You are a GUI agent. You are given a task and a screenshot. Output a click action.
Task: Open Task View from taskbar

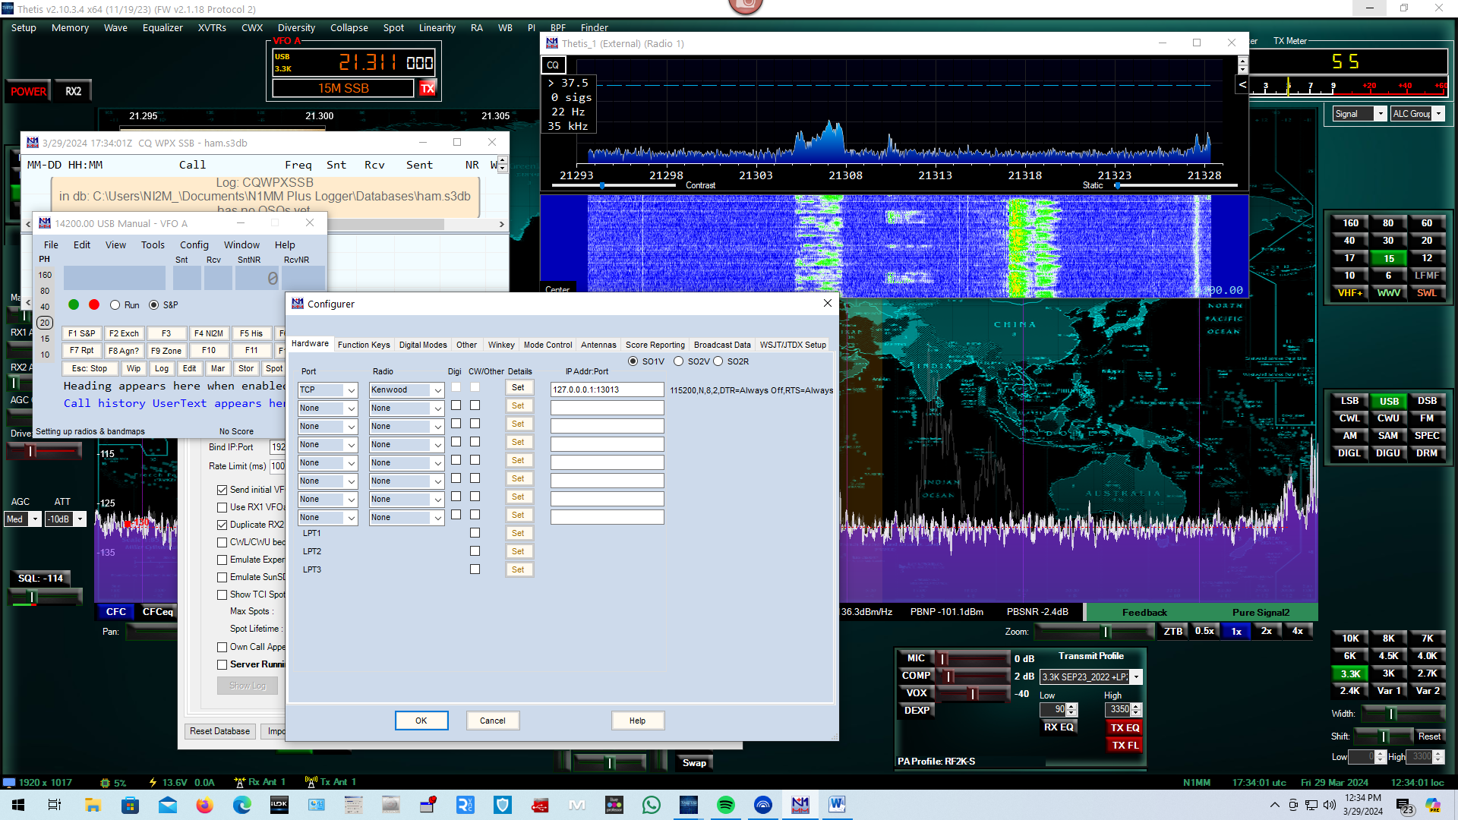tap(55, 805)
